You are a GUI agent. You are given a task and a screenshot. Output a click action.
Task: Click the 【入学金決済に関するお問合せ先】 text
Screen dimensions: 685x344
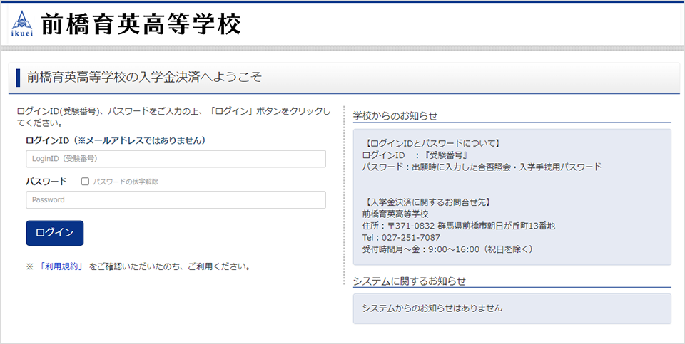coord(427,202)
